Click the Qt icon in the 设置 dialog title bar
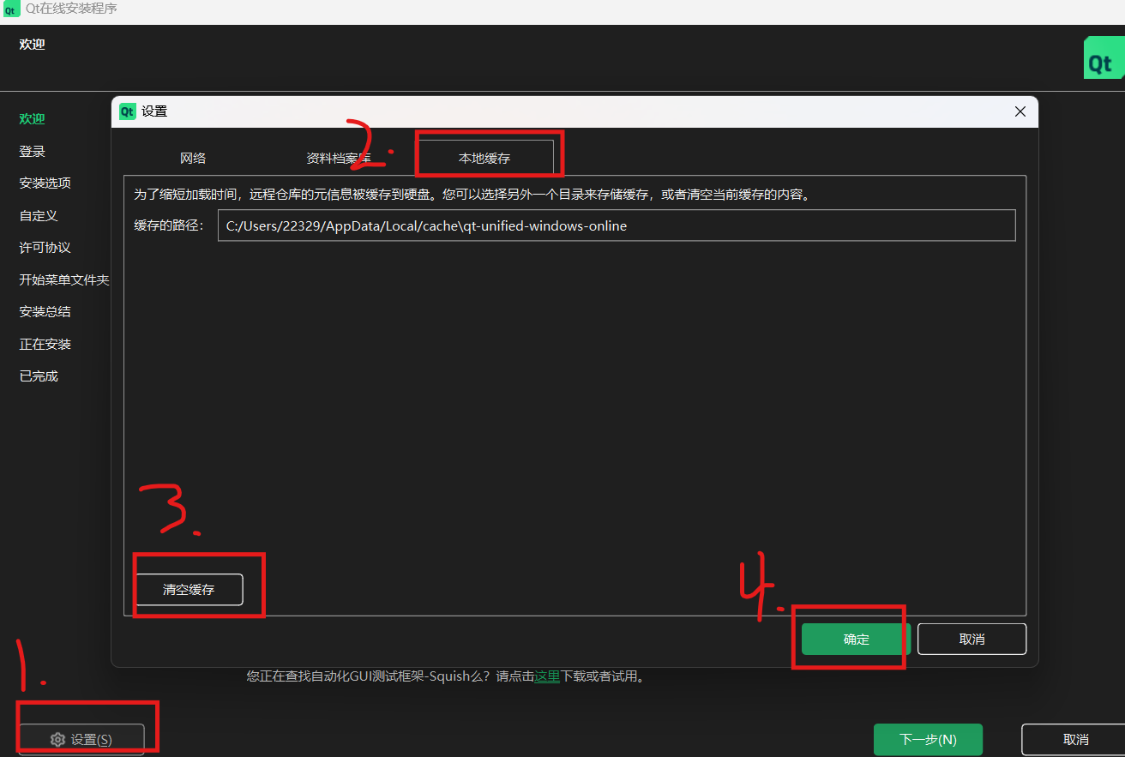1125x757 pixels. 128,111
